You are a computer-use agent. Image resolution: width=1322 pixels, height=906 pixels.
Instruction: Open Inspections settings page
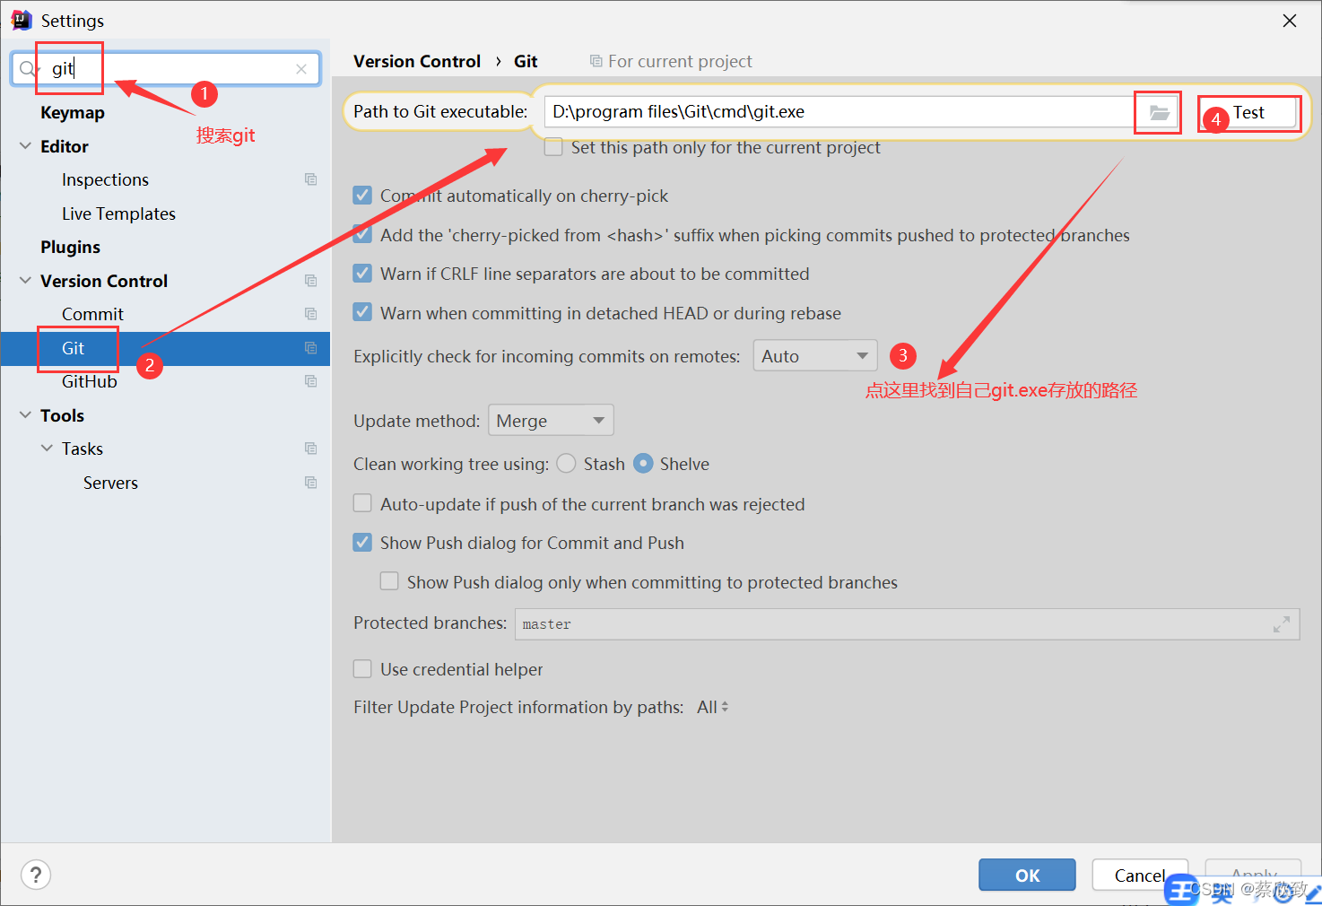pyautogui.click(x=105, y=180)
